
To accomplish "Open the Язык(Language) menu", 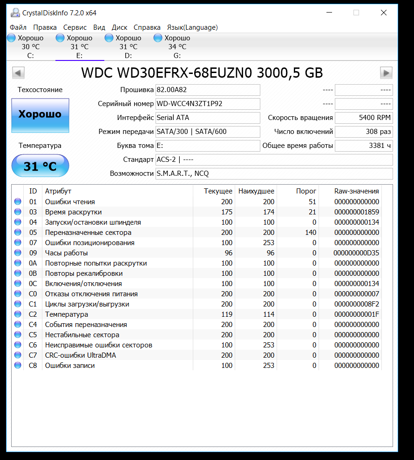I will tap(192, 27).
